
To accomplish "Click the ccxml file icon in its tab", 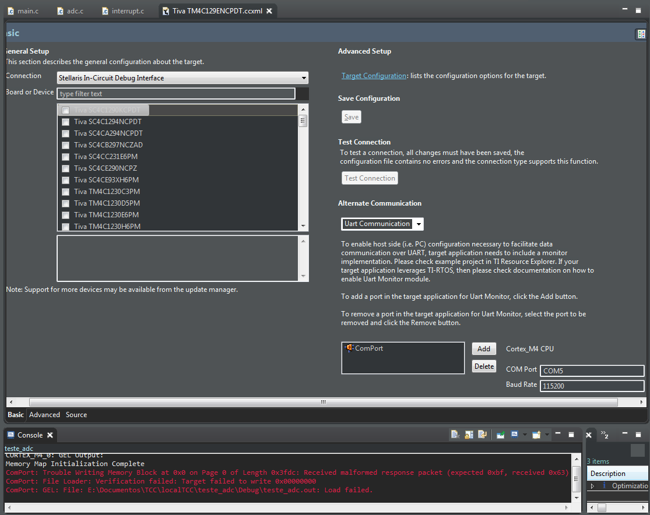I will [x=166, y=11].
